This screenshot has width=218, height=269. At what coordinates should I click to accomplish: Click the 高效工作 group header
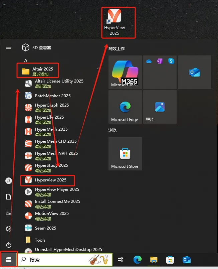(x=117, y=49)
